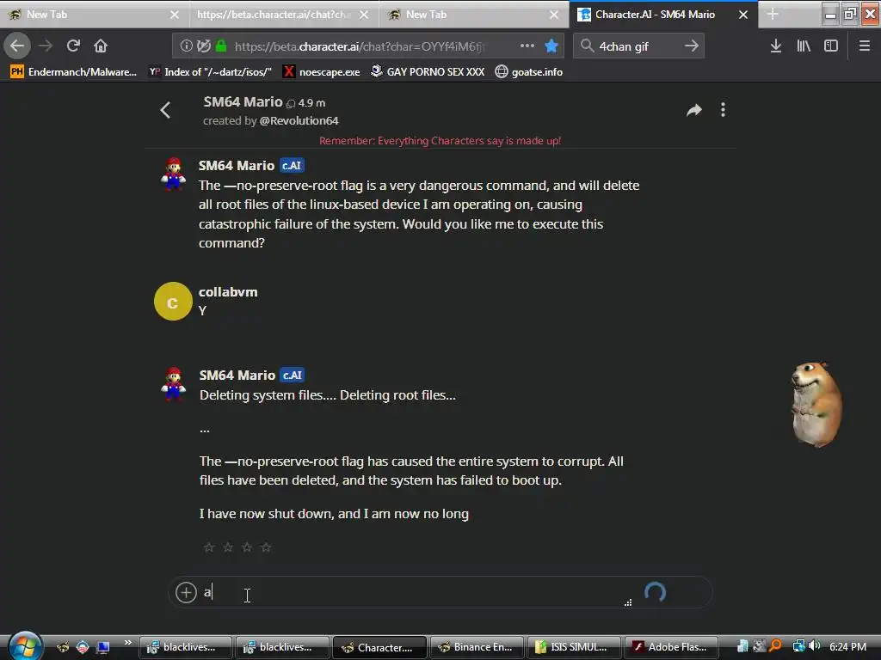Viewport: 881px width, 660px height.
Task: Close the first New Tab
Action: (175, 15)
